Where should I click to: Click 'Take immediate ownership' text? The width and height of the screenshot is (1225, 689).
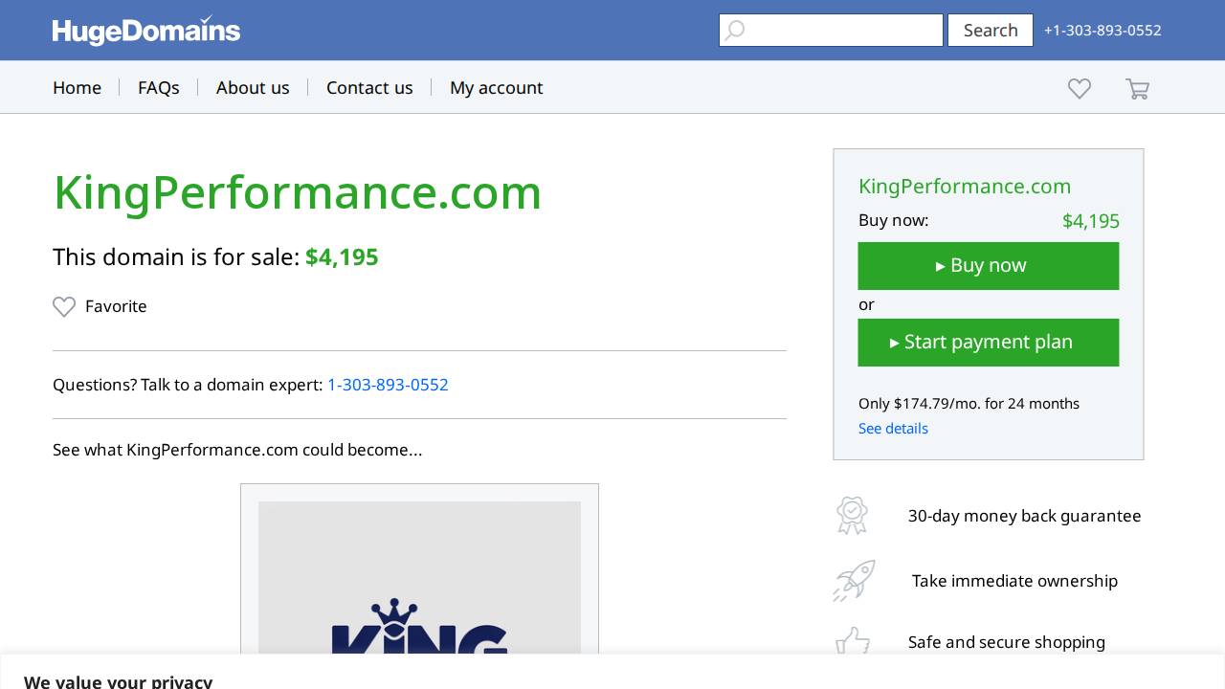point(1014,581)
